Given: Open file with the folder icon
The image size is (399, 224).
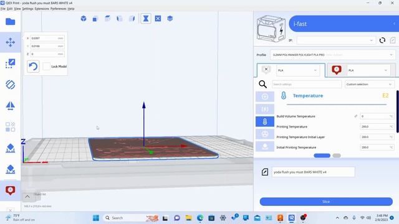Looking at the screenshot, I should (10, 22).
